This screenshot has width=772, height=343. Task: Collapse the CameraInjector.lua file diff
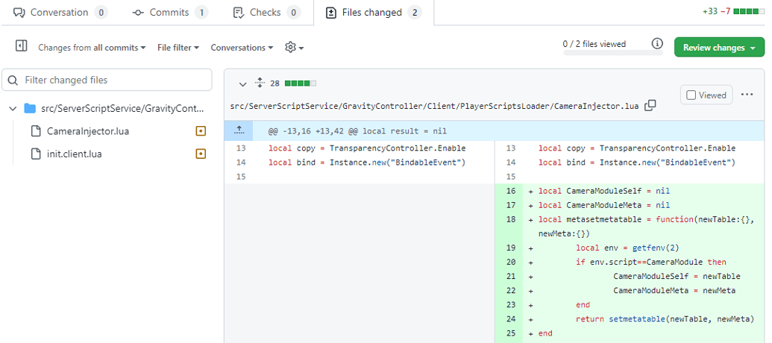243,84
